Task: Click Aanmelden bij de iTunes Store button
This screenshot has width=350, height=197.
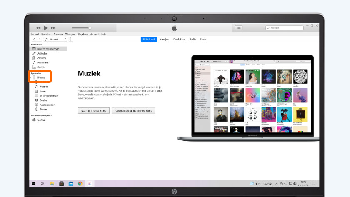Action: click(x=133, y=111)
